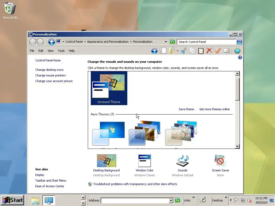This screenshot has width=275, height=206.
Task: Open the File menu
Action: [32, 51]
